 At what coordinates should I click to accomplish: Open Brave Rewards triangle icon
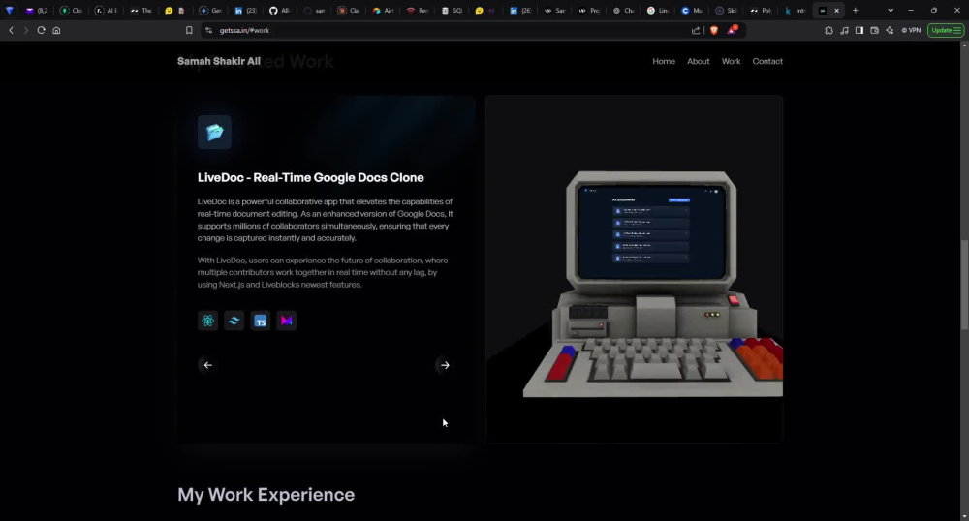point(733,30)
